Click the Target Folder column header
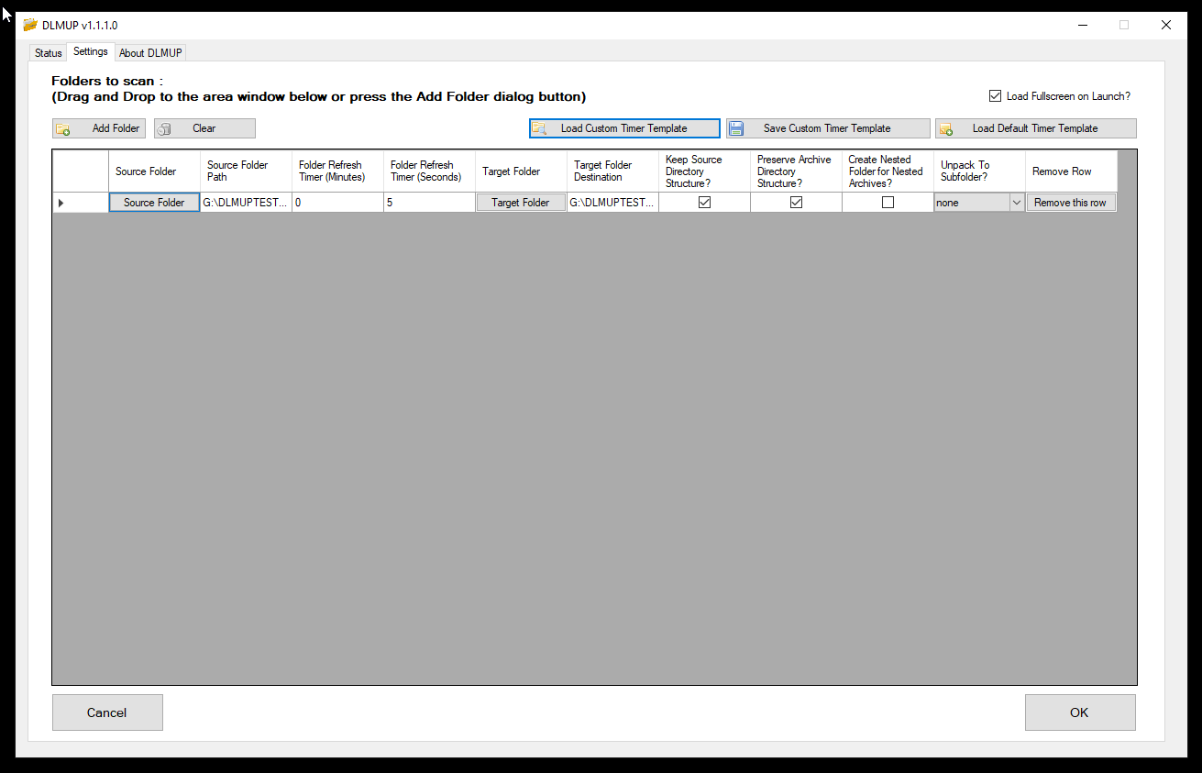Viewport: 1202px width, 773px height. click(521, 171)
